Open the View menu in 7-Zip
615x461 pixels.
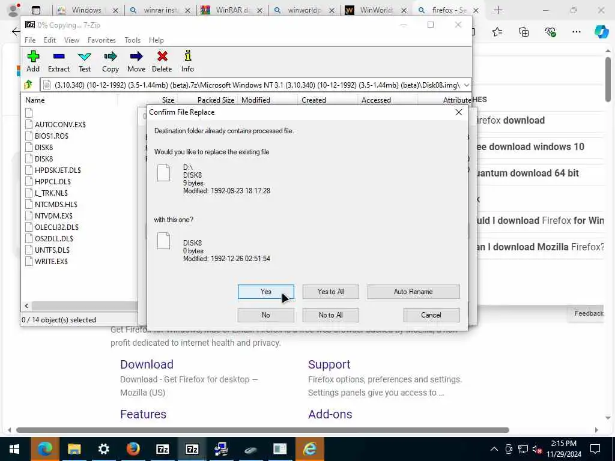[72, 40]
